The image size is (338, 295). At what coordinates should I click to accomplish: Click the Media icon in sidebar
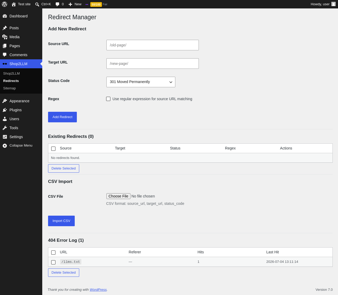click(5, 37)
